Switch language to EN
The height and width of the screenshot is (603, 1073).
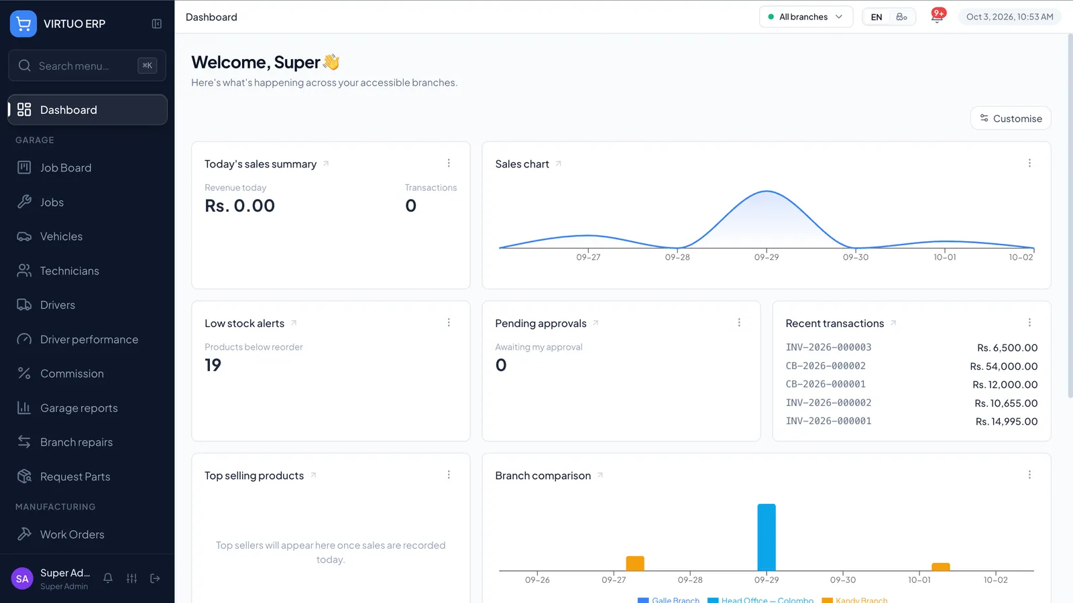coord(877,17)
